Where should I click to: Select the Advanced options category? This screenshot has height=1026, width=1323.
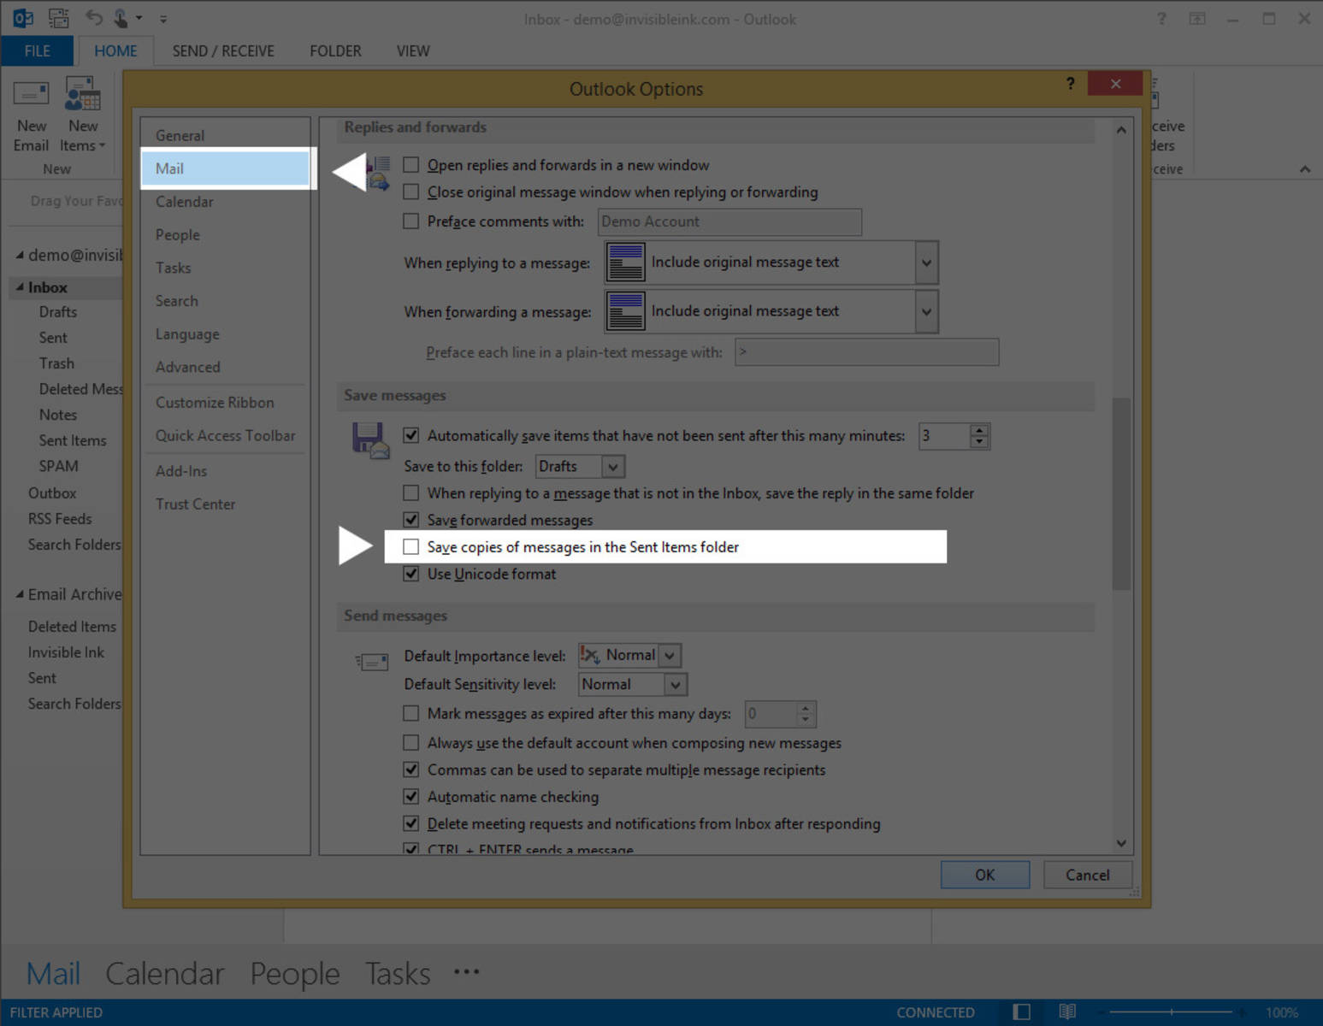click(225, 367)
